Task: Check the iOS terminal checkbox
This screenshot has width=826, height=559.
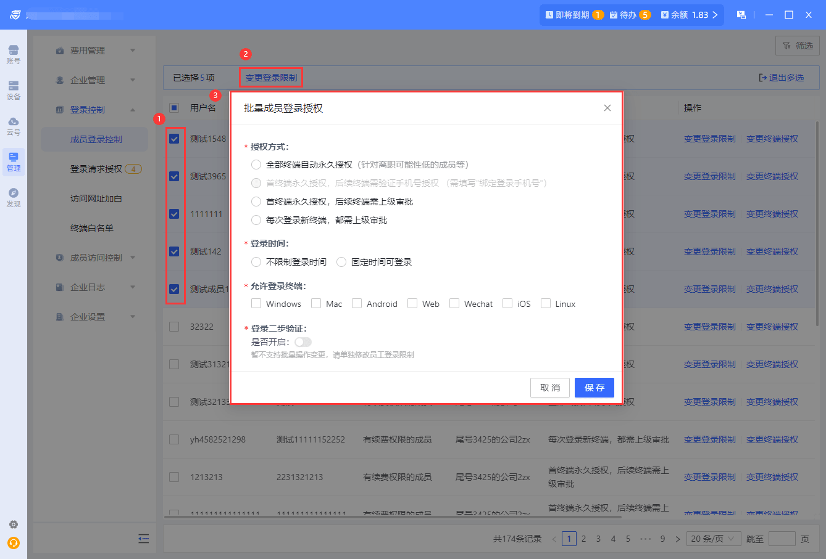Action: tap(507, 303)
